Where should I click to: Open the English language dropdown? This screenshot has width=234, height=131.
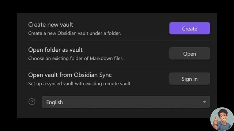click(x=126, y=102)
